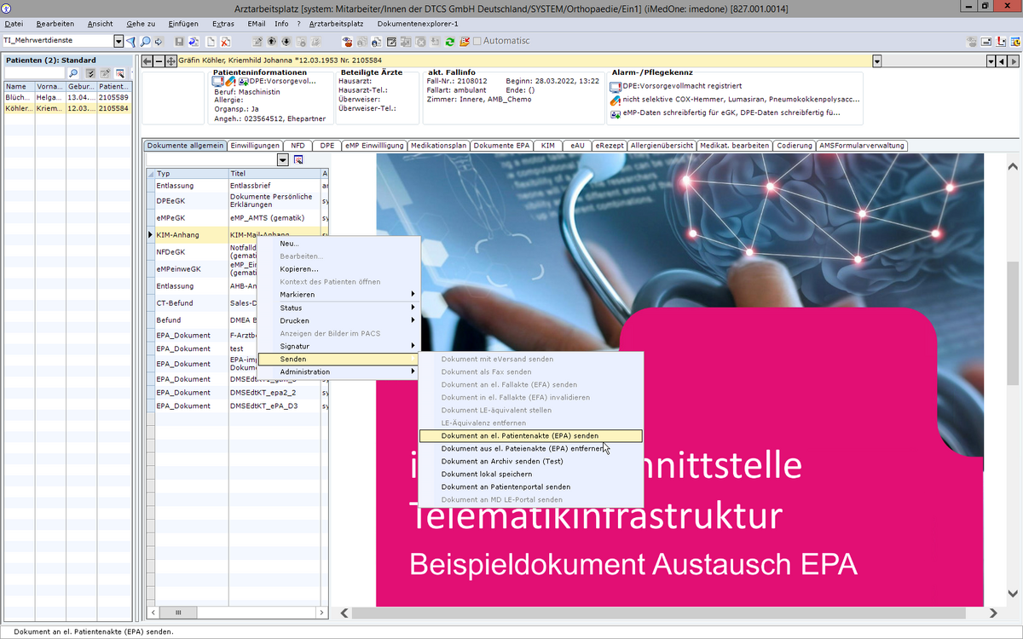Click the delete document red X icon
The height and width of the screenshot is (639, 1023).
225,41
